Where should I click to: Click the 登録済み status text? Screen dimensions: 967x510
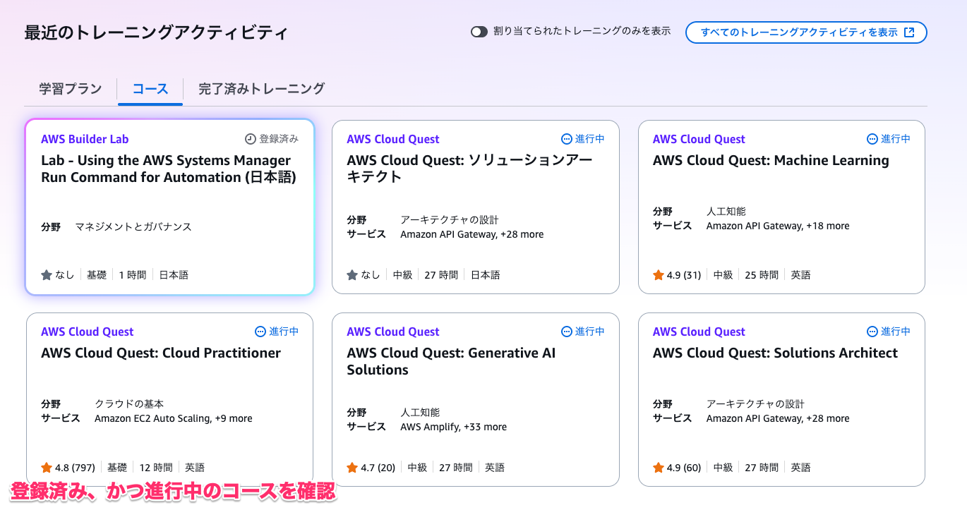pos(279,139)
